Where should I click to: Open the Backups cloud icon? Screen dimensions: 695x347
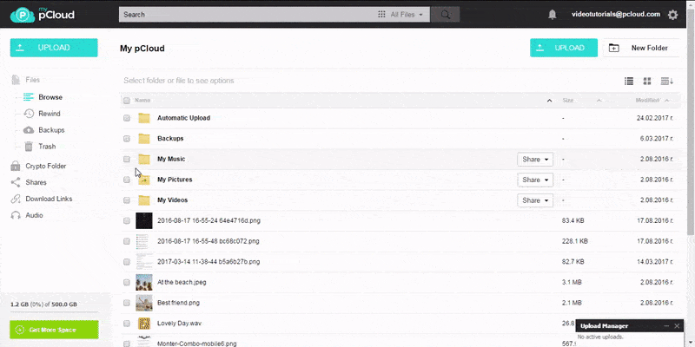pos(29,130)
